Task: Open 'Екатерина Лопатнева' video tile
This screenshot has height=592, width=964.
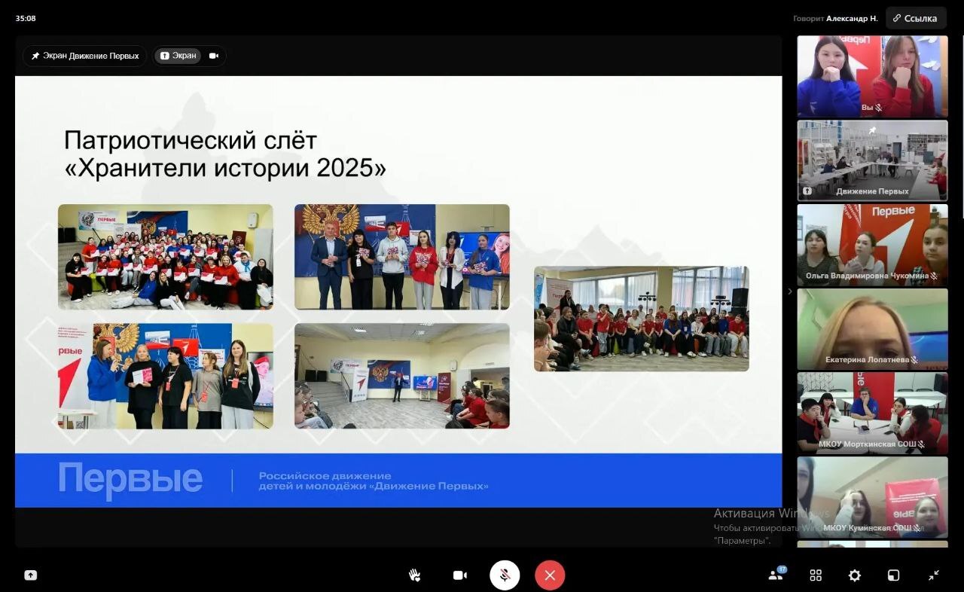Action: [x=872, y=329]
